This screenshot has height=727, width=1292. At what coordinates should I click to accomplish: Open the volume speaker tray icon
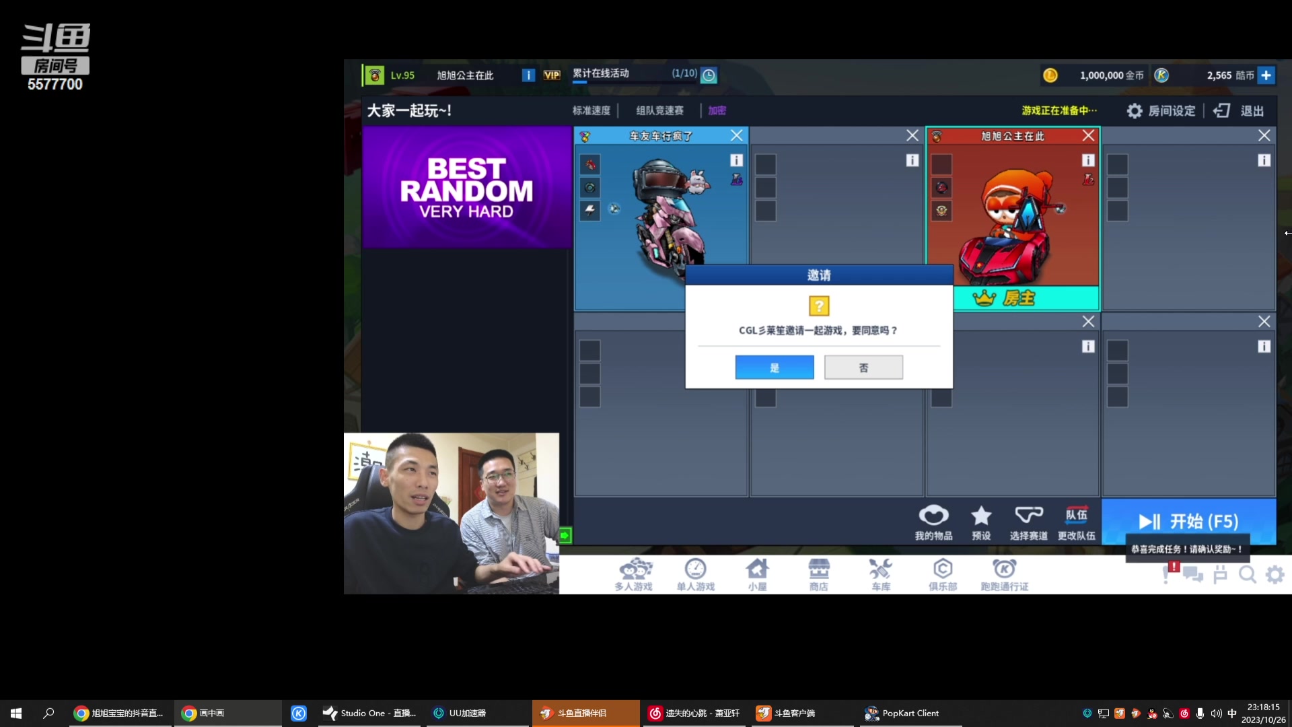[1216, 713]
